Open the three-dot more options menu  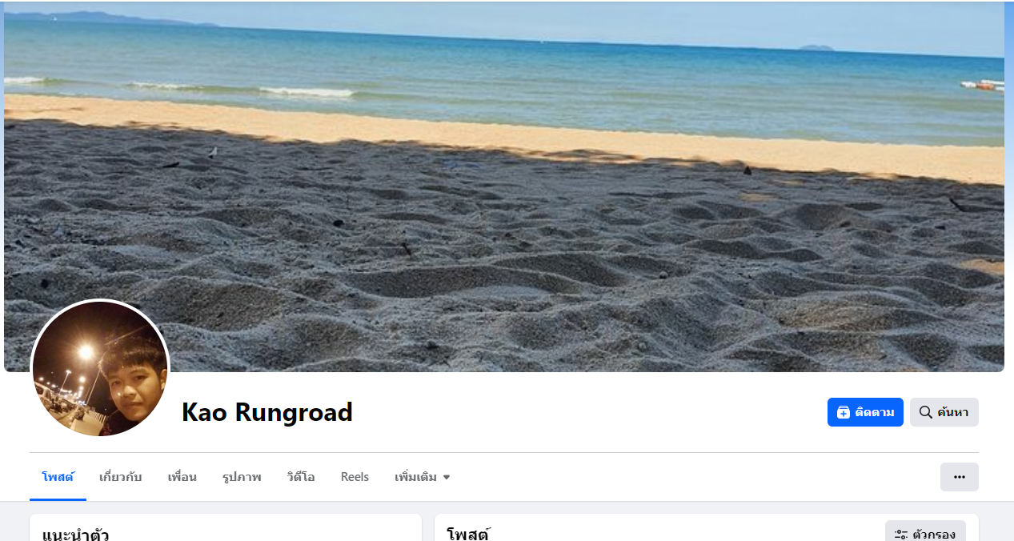pyautogui.click(x=959, y=477)
